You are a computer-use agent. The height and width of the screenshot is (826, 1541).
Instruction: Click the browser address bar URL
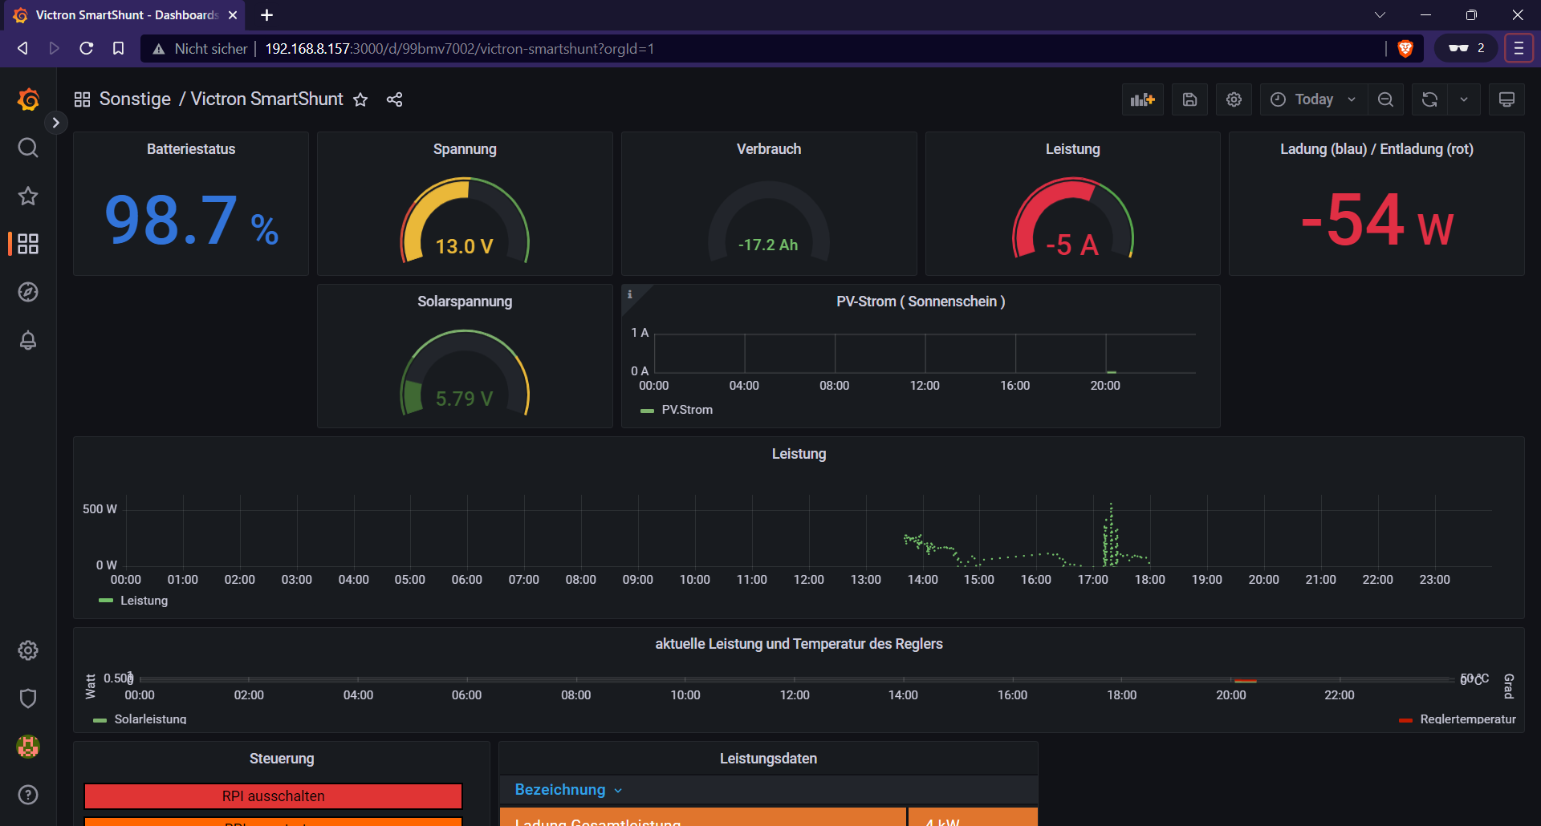coord(459,49)
